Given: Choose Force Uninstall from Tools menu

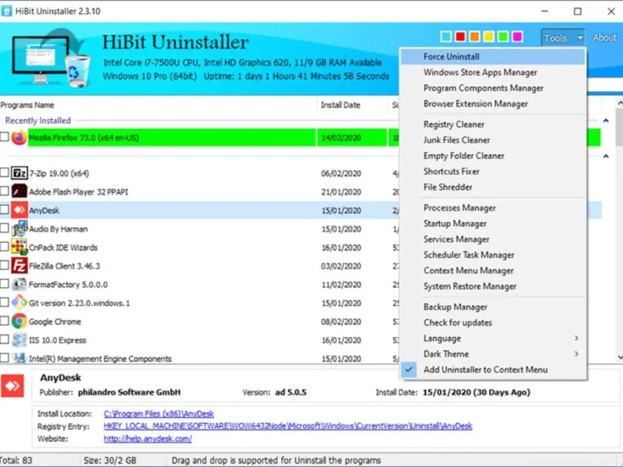Looking at the screenshot, I should pyautogui.click(x=493, y=57).
